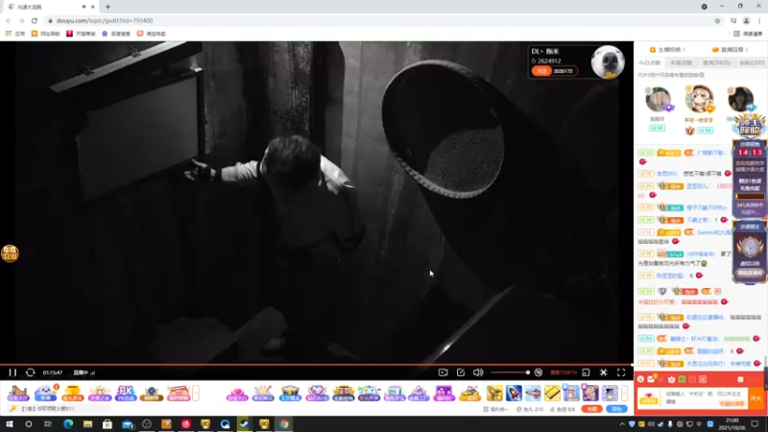Reload the stream with player refresh icon
This screenshot has height=432, width=768.
click(x=30, y=372)
